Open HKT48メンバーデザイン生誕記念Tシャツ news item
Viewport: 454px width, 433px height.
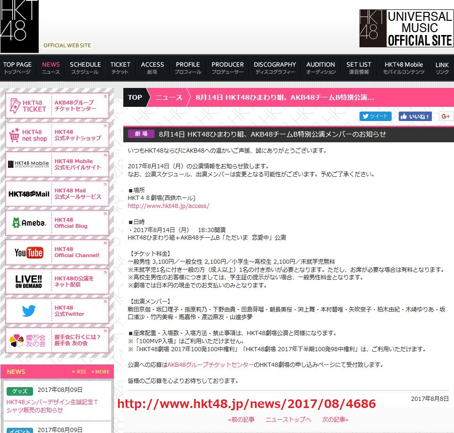coord(52,406)
